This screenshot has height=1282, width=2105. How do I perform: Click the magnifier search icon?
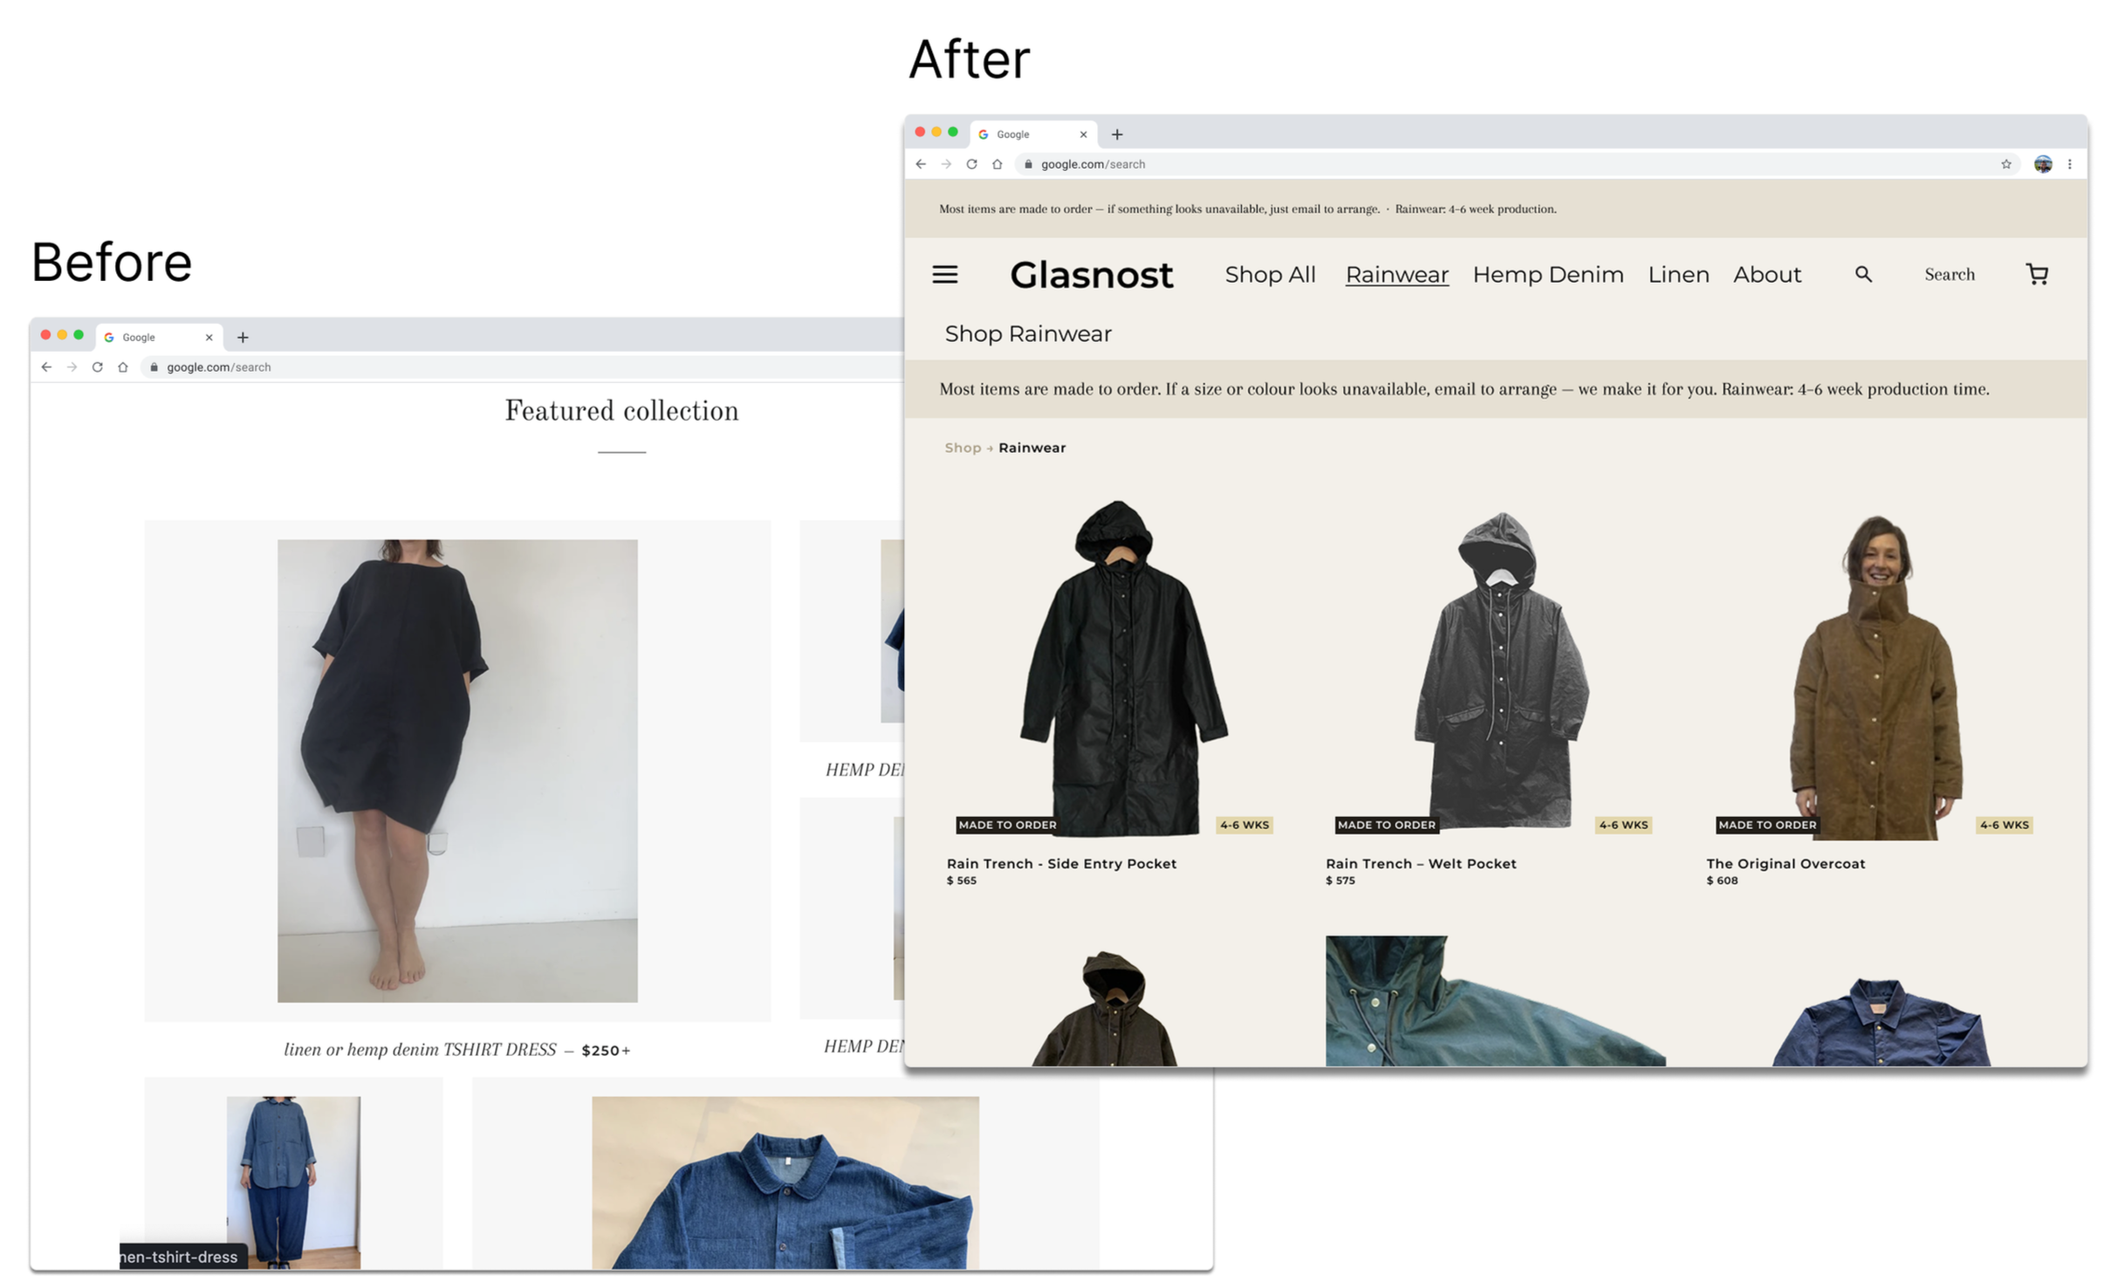point(1862,274)
